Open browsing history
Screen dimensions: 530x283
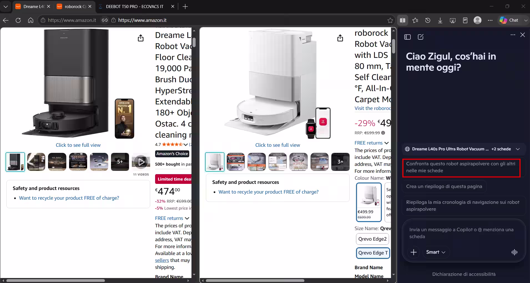coord(428,20)
